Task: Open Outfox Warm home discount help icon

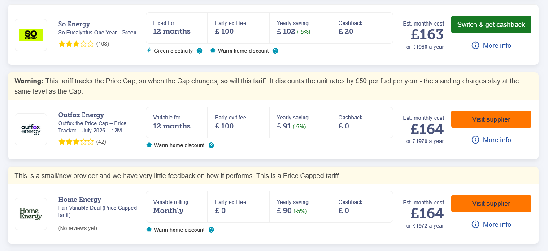Action: (x=211, y=145)
